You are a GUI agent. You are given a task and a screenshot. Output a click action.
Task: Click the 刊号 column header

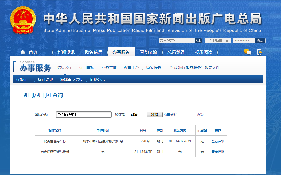[x=143, y=131]
